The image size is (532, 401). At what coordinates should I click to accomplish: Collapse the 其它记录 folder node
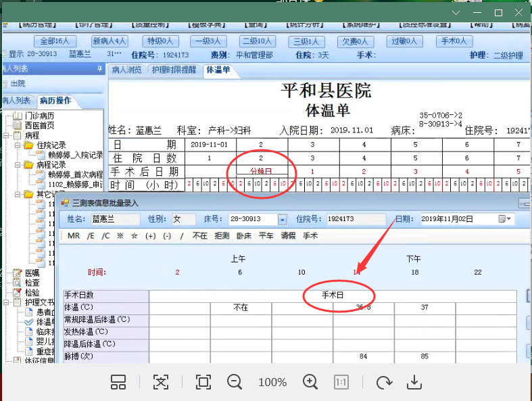tap(18, 195)
